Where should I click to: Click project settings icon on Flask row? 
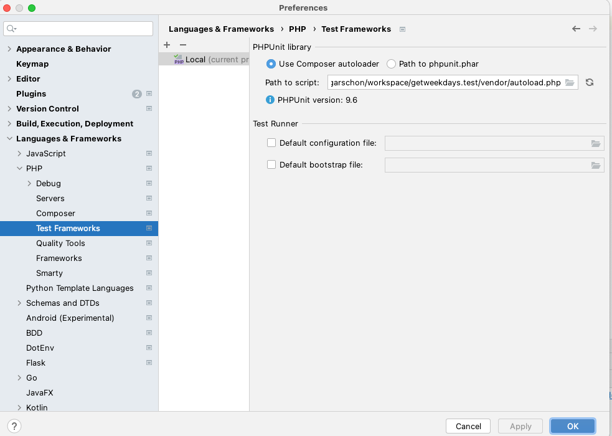[149, 363]
